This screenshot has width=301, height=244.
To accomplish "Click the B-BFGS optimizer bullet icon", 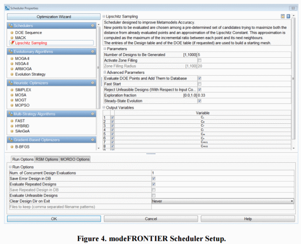I will point(12,147).
